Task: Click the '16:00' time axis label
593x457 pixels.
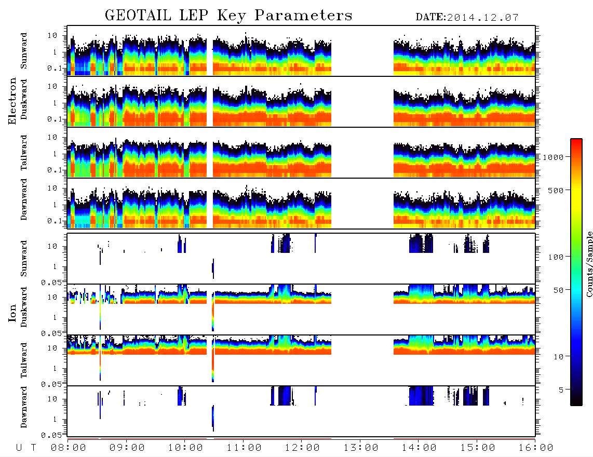Action: pyautogui.click(x=536, y=448)
